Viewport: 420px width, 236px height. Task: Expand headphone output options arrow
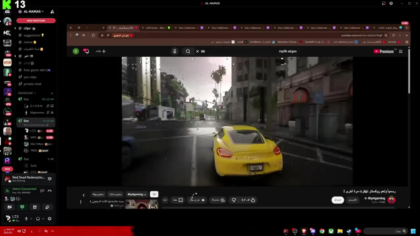pyautogui.click(x=43, y=219)
